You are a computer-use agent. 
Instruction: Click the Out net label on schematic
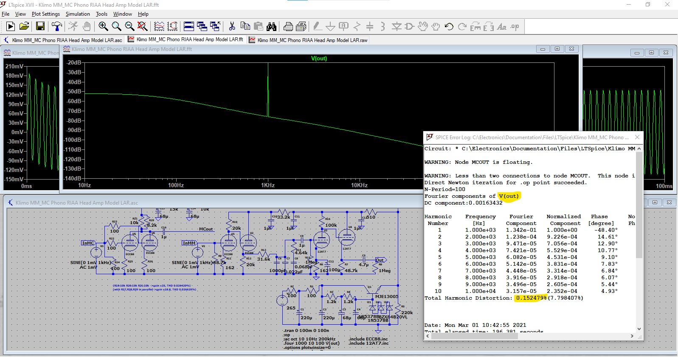click(380, 260)
